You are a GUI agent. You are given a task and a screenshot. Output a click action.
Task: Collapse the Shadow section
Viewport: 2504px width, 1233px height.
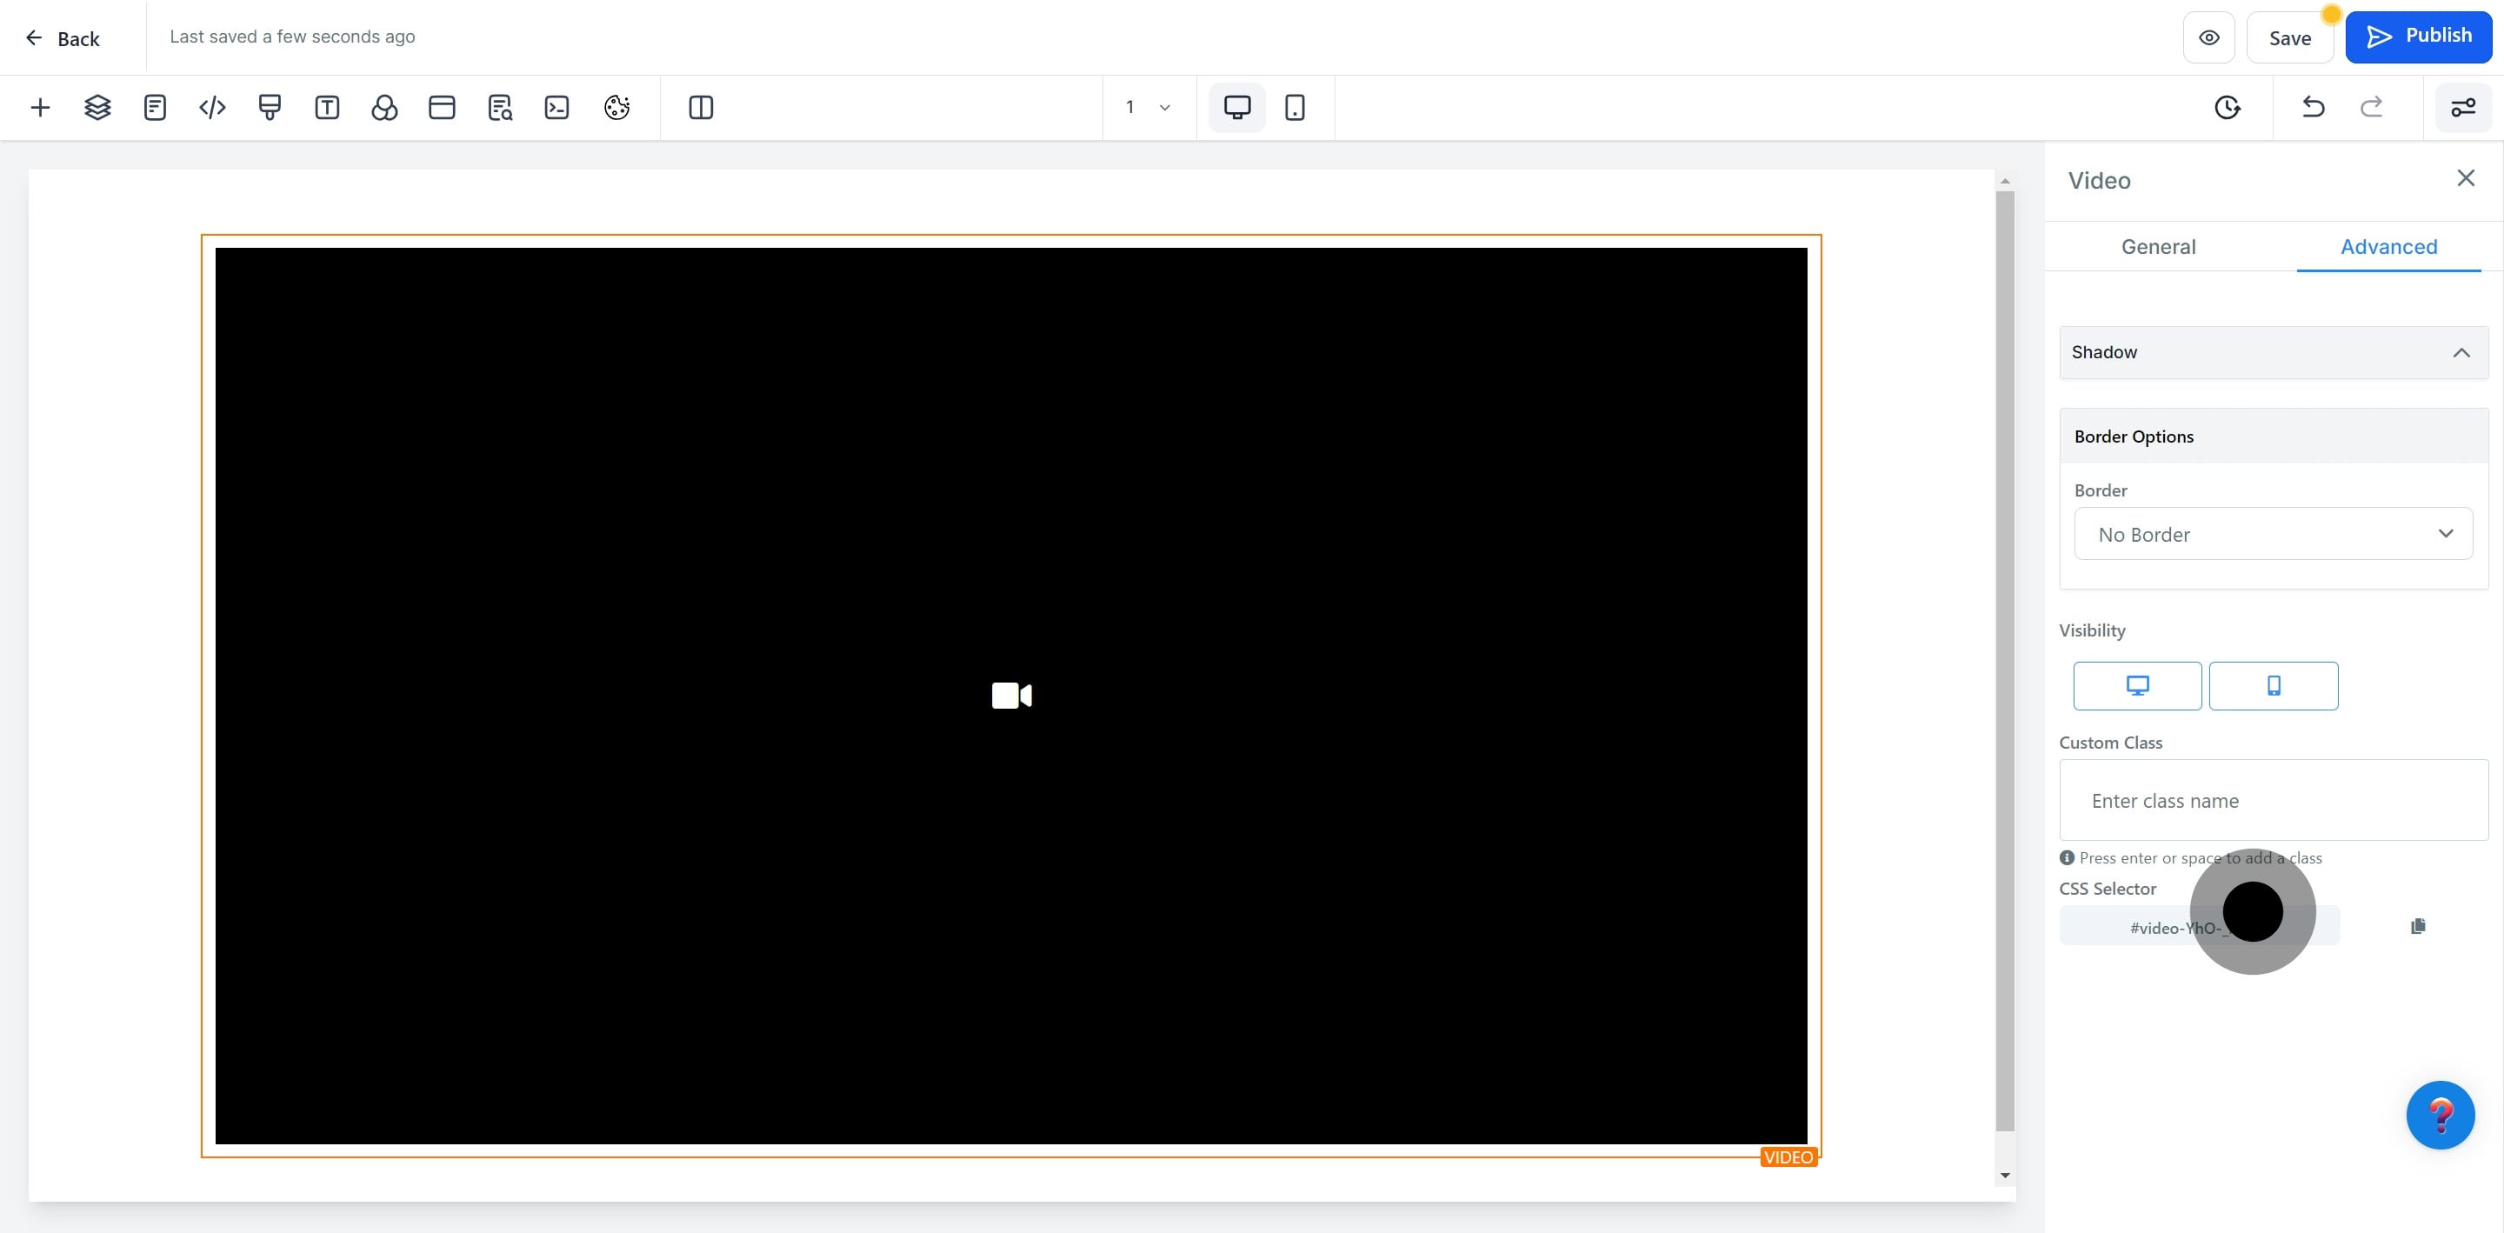[x=2461, y=352]
